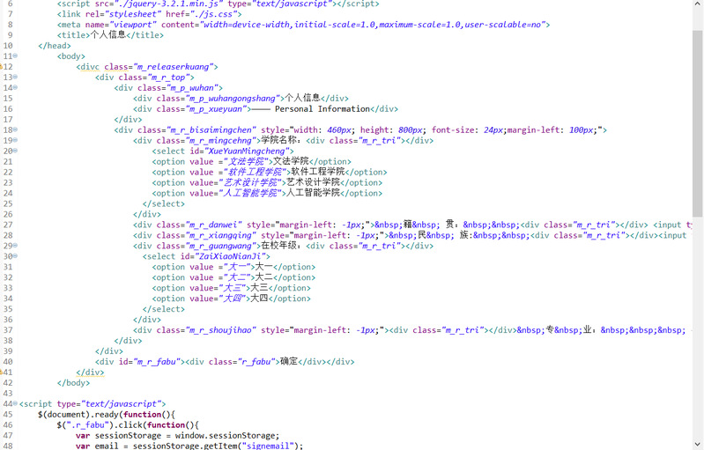Click the "m_r_danwei" class value

pos(213,225)
